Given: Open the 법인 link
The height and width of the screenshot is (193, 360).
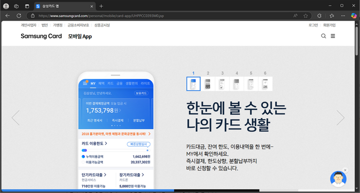Looking at the screenshot, I should click(45, 25).
